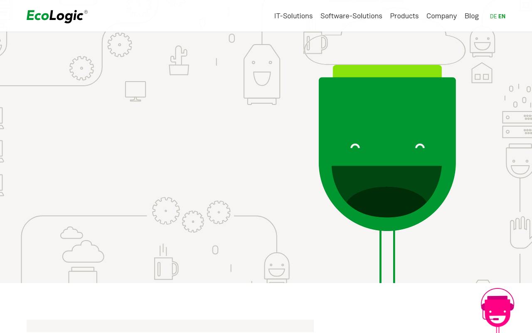Open the IT-Solutions menu
This screenshot has height=333, width=532.
pos(293,16)
